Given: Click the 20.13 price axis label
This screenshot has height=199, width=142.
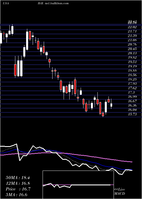Looking at the screenshot, I should 132,53.
